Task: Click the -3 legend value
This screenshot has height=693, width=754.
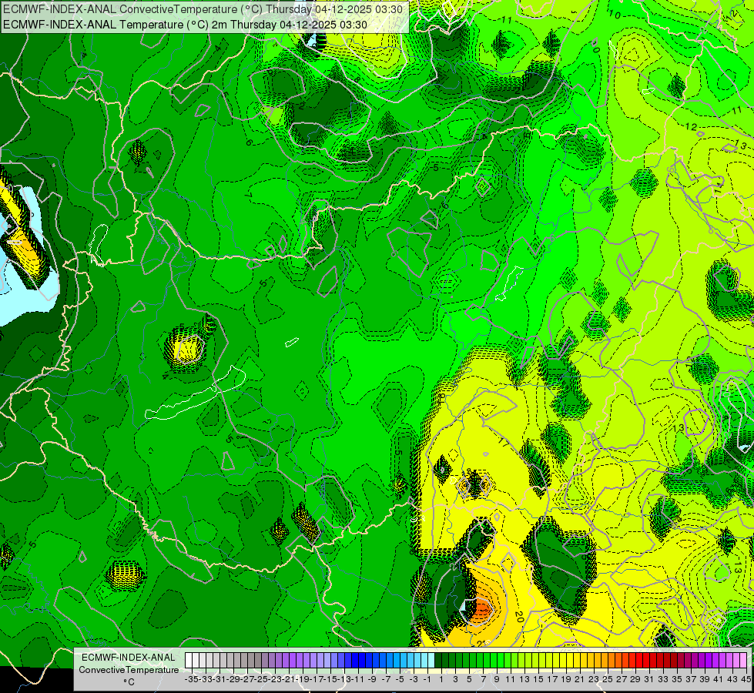Action: coord(414,680)
